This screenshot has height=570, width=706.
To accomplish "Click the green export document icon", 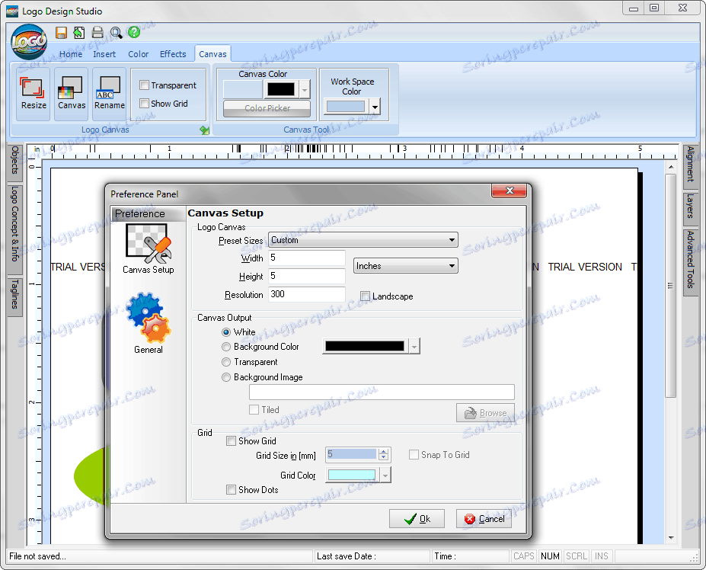I will (79, 33).
